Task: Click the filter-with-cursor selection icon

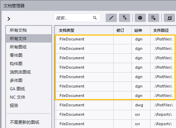Action: pos(125,18)
